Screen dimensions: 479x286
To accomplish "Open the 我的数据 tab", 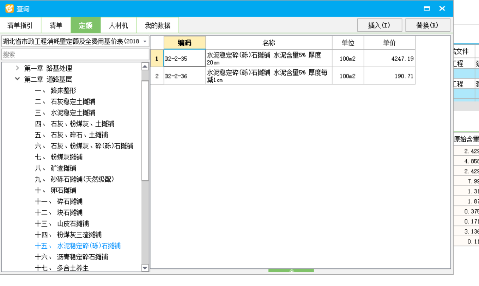I will tap(158, 25).
